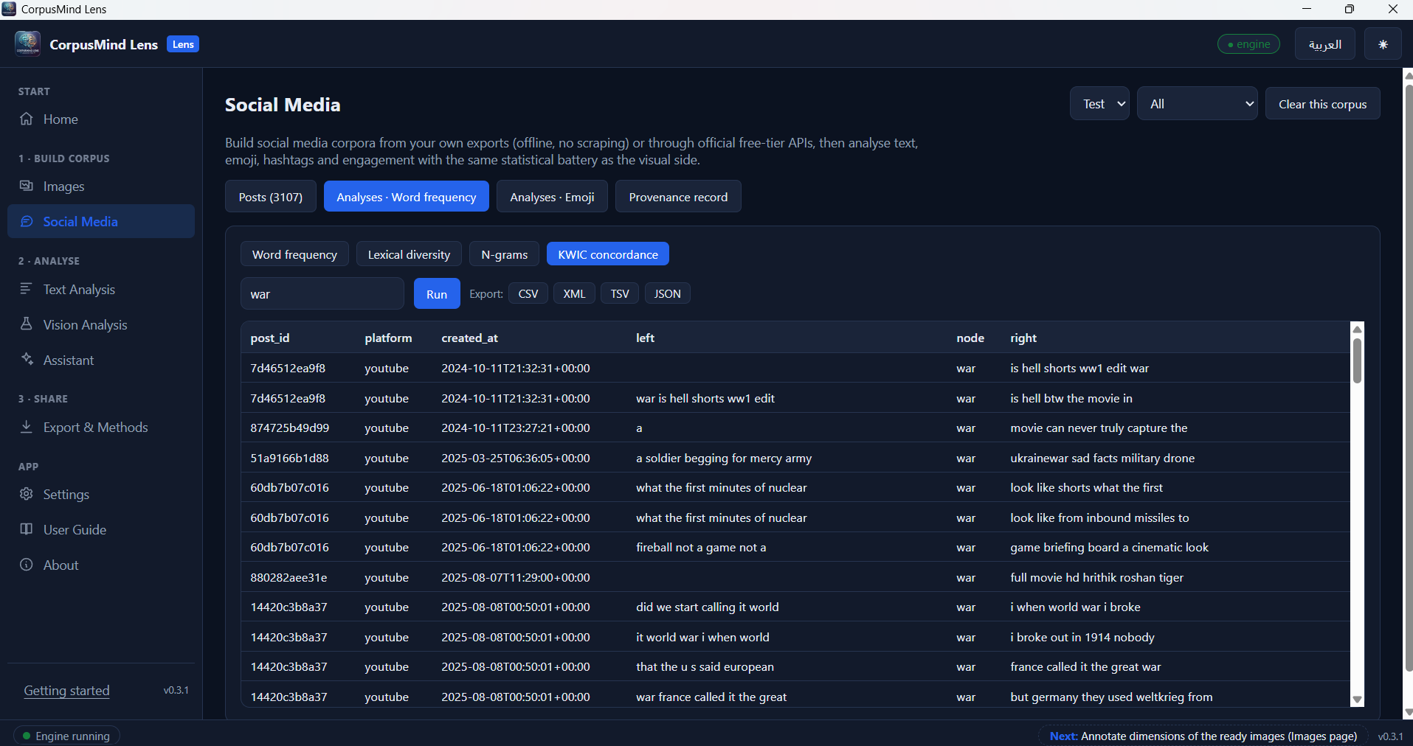Screen dimensions: 1413x746
Task: Click the engine status badge
Action: point(1248,44)
